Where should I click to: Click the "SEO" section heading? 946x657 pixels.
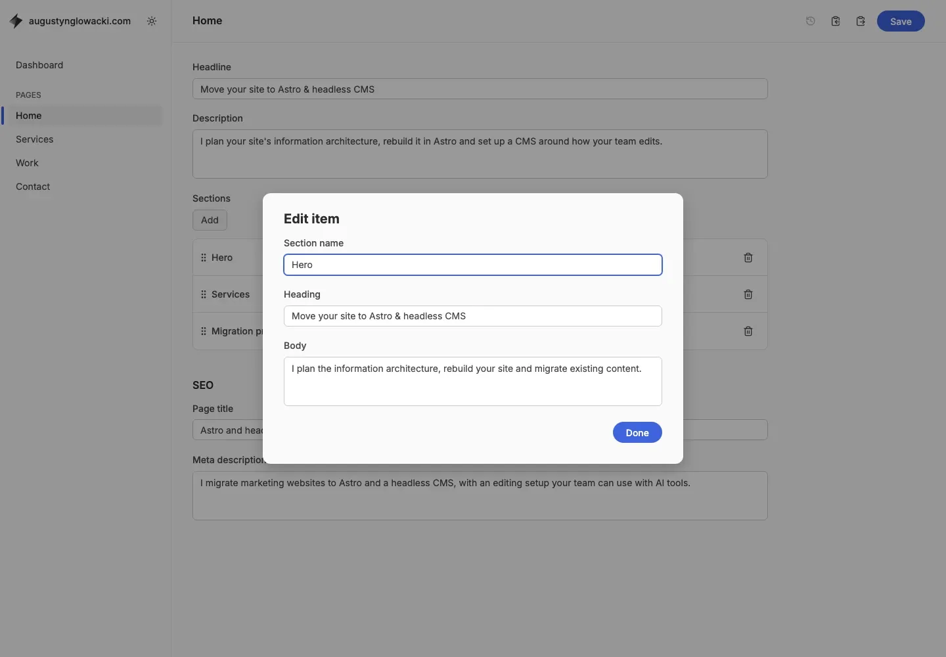coord(203,385)
